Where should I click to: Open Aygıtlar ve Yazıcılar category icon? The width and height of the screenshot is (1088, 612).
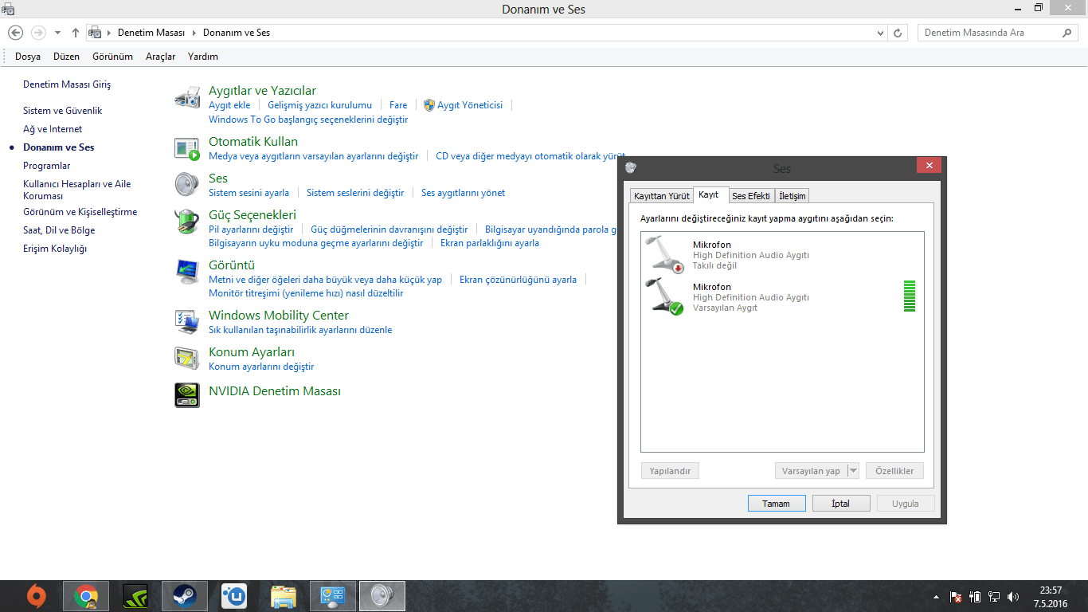click(x=187, y=97)
